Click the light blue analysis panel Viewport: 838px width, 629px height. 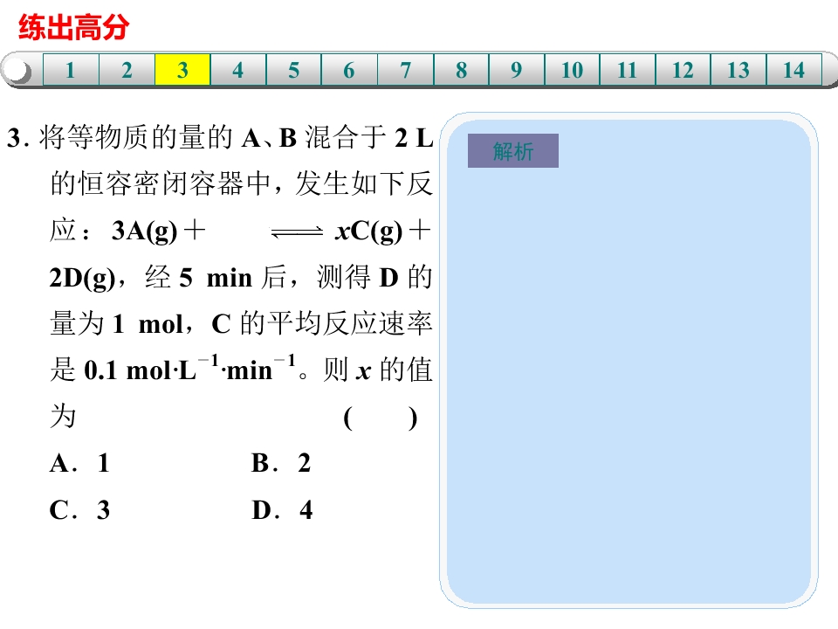coord(628,360)
